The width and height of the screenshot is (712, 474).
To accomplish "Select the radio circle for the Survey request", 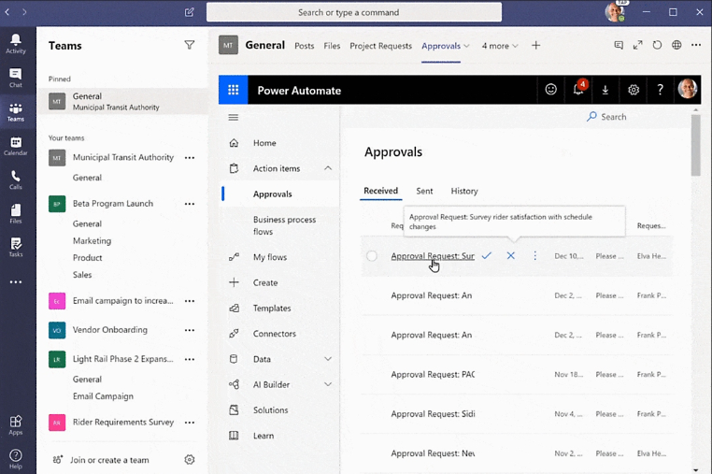I will [x=372, y=256].
